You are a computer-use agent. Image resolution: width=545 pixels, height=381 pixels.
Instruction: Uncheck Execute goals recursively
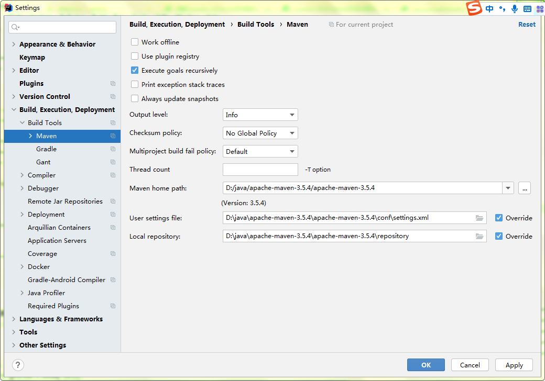[135, 71]
